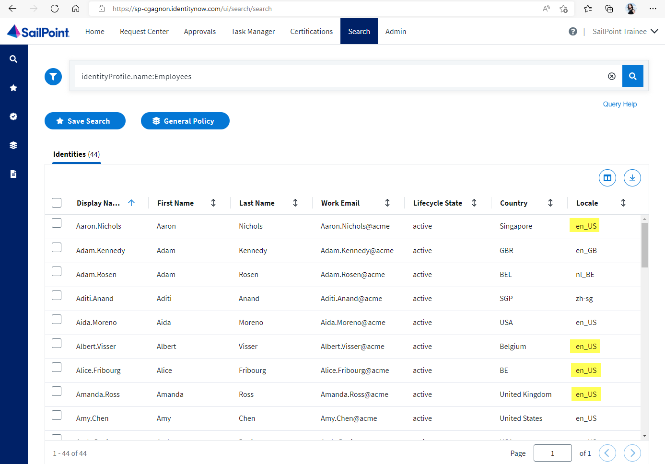Clear the search query with the X icon

pos(611,76)
